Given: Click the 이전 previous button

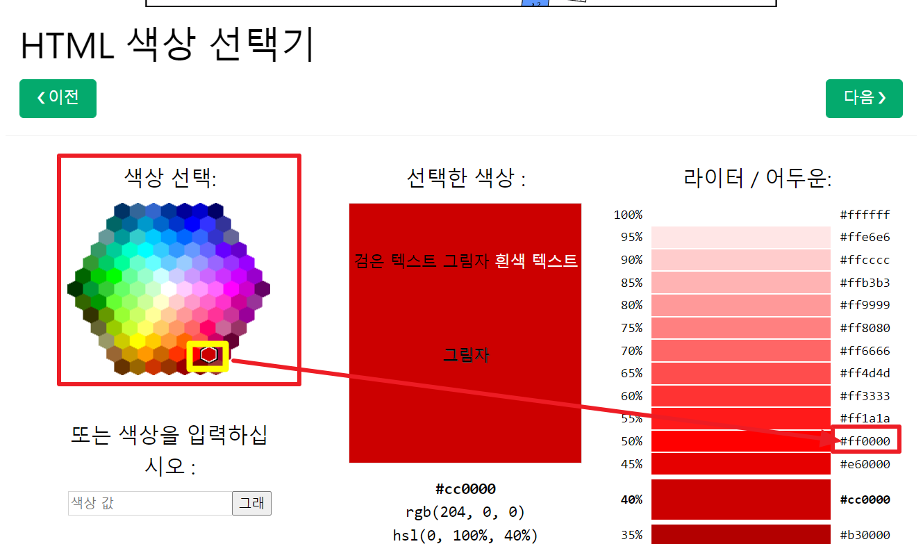Looking at the screenshot, I should (58, 99).
